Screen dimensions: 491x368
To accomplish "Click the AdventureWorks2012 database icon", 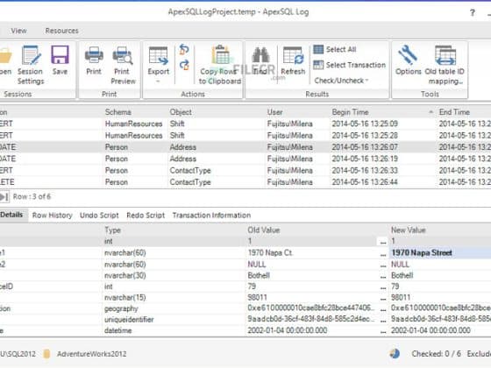I will tap(46, 354).
